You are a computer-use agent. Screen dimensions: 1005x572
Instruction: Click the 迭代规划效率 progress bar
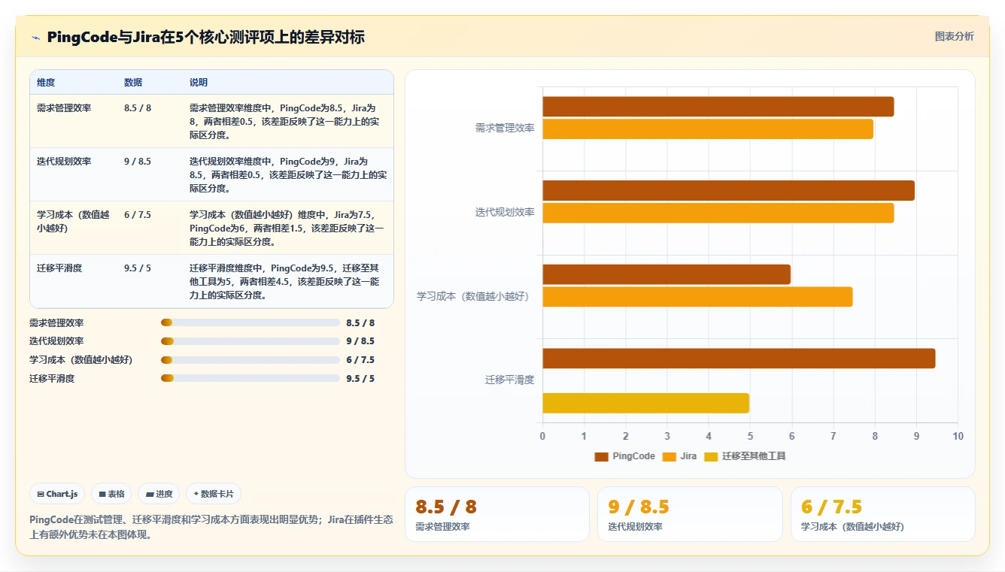pyautogui.click(x=250, y=341)
